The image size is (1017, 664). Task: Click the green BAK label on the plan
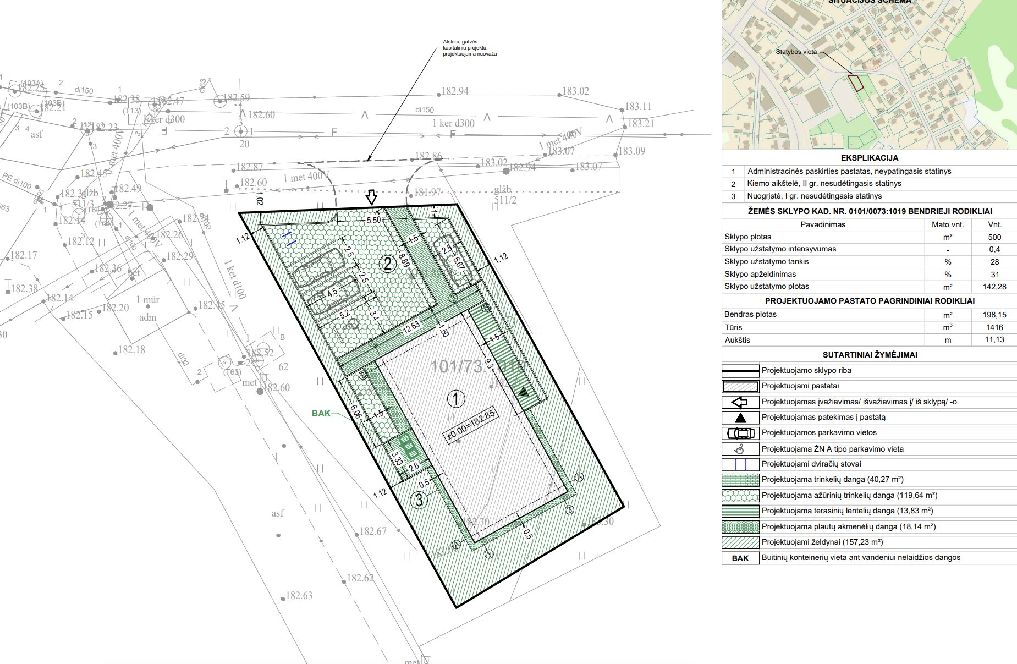point(321,413)
